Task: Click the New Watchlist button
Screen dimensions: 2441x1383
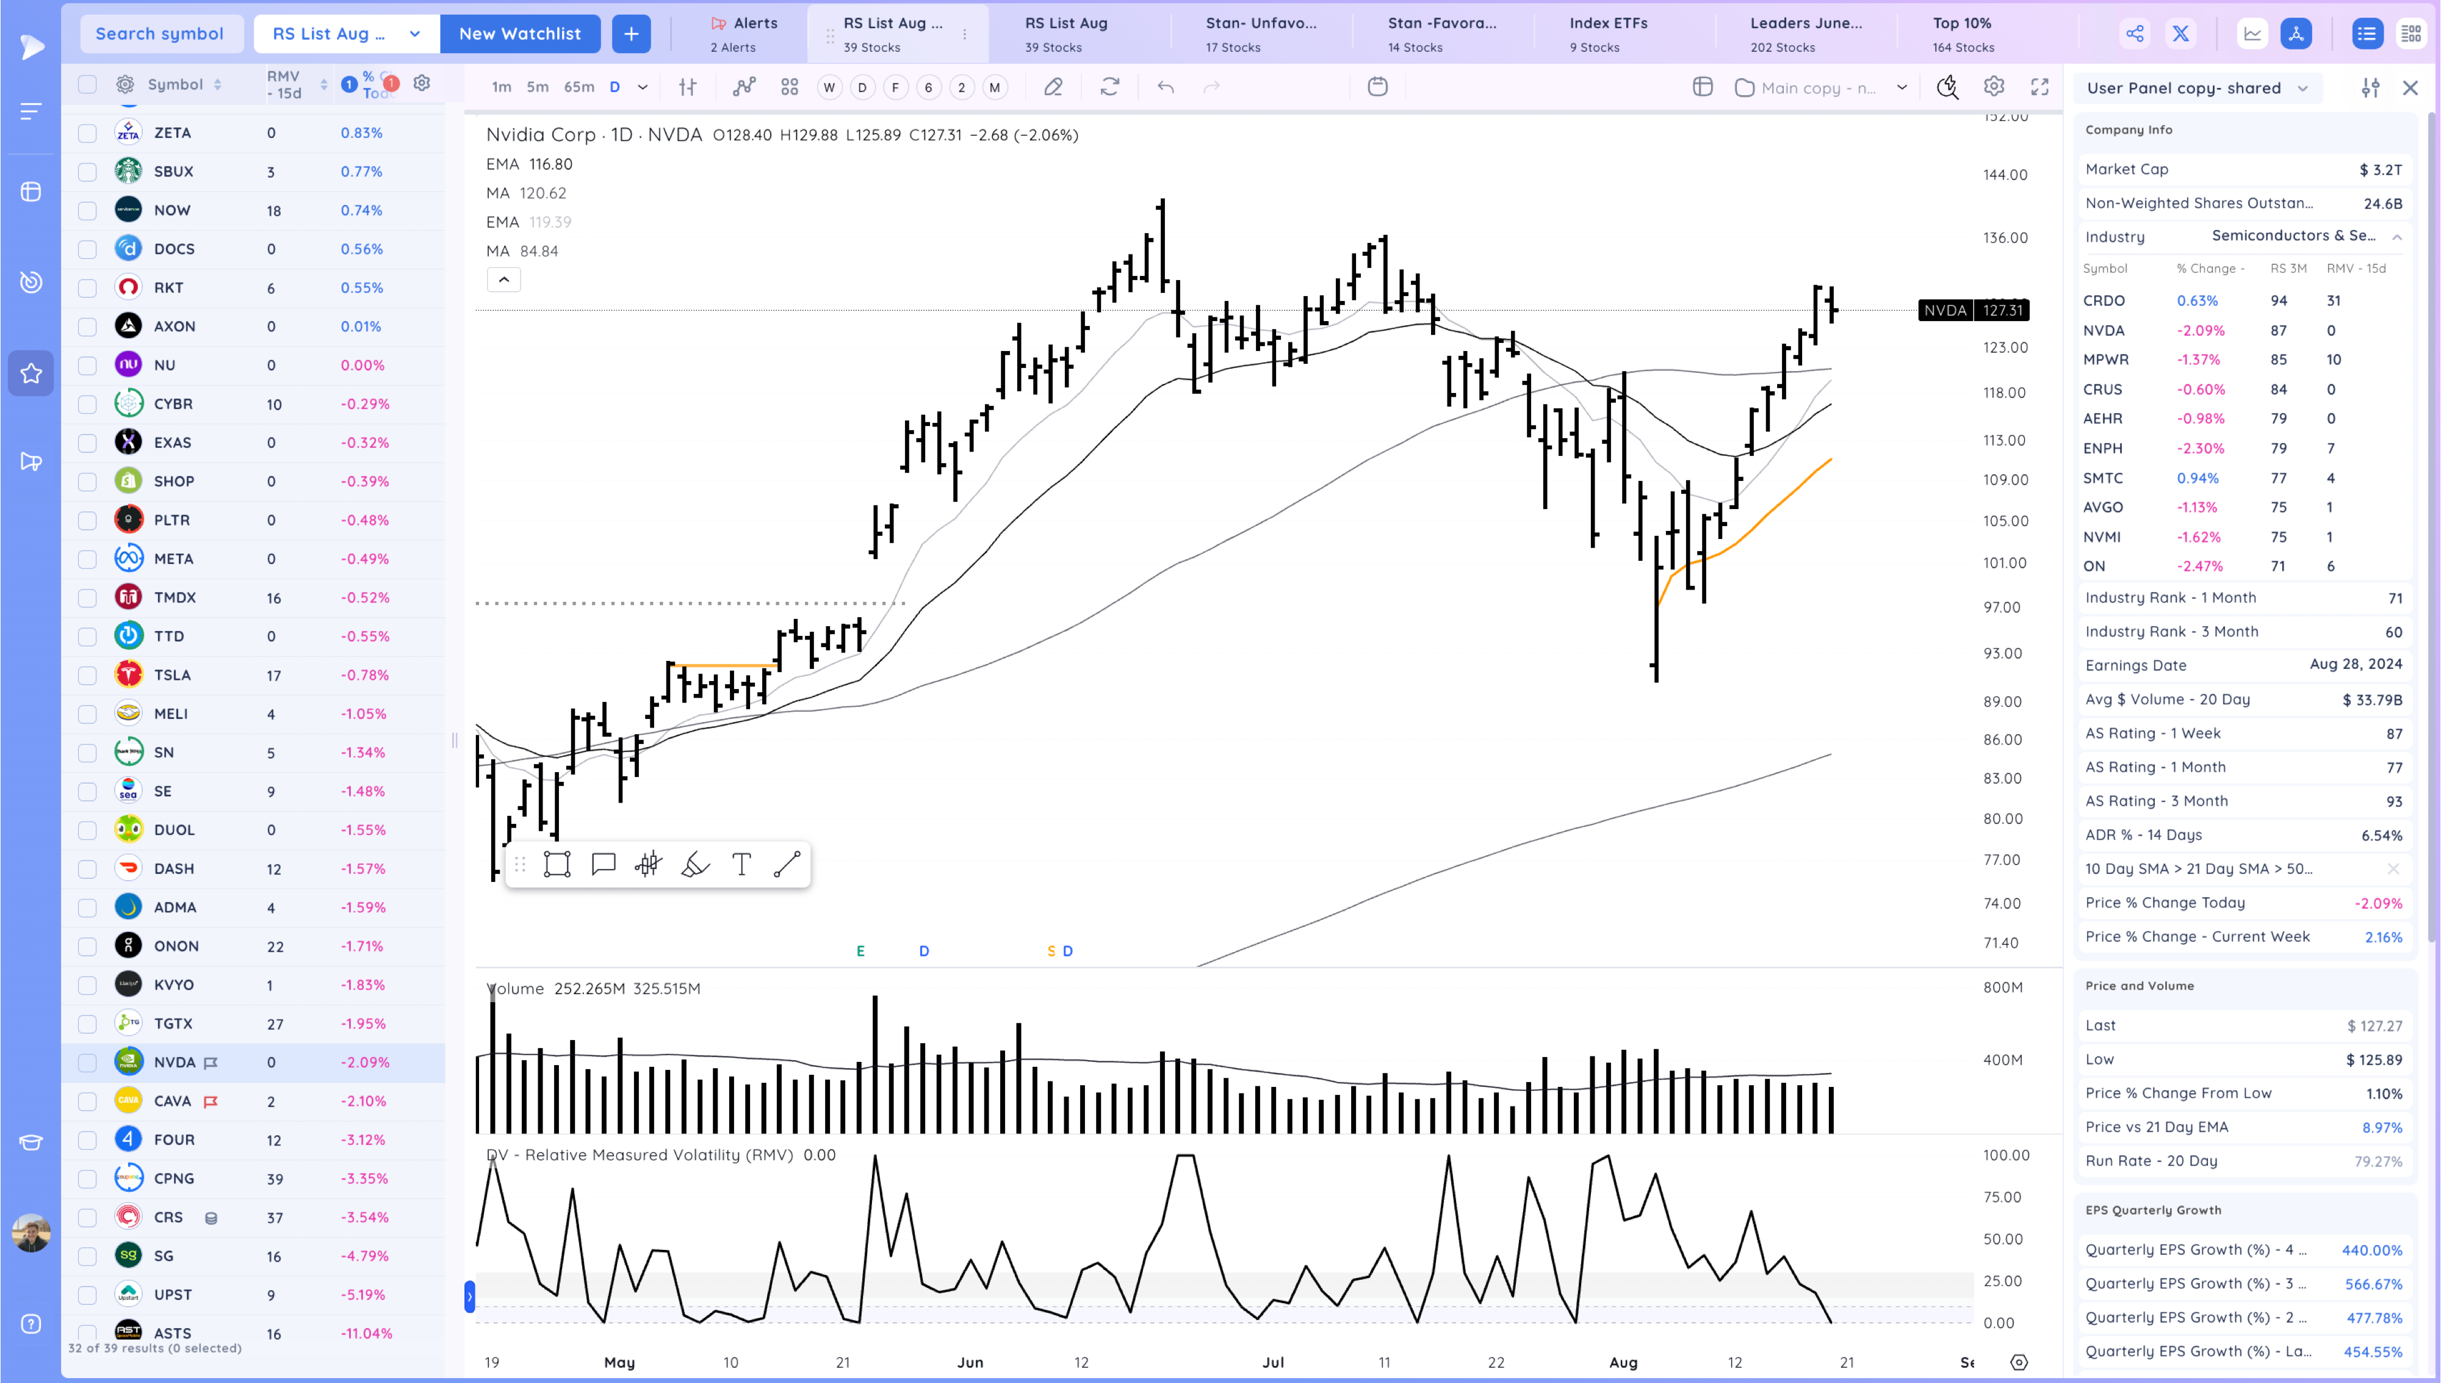Action: click(519, 34)
